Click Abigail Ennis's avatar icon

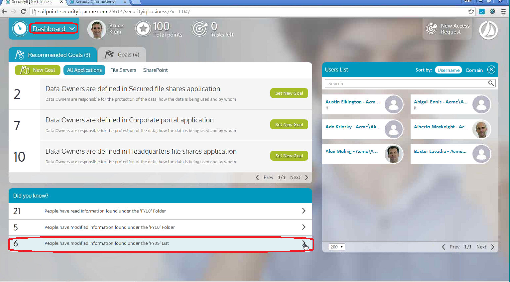coord(481,104)
